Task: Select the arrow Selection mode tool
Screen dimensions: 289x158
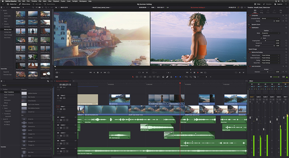Action: 133,77
